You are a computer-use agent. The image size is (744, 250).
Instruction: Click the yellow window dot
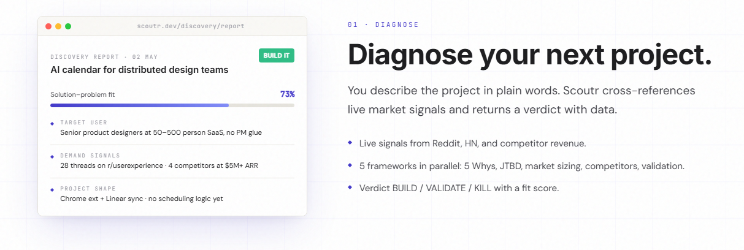(x=58, y=26)
